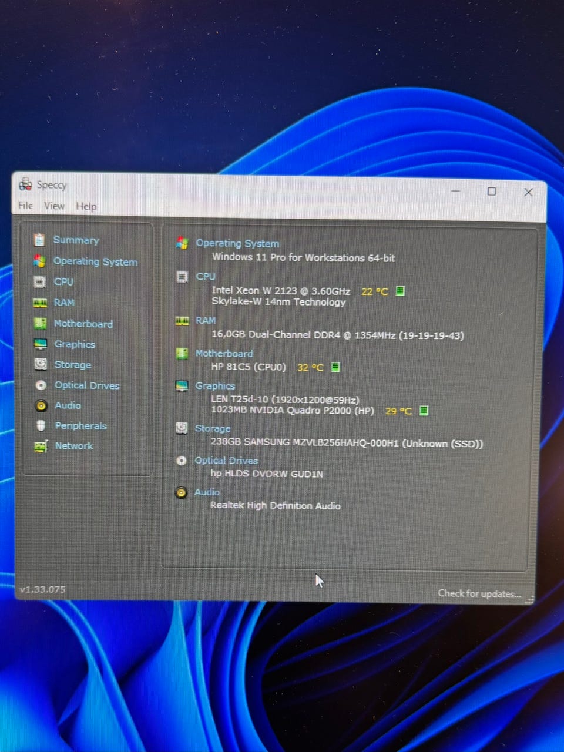The height and width of the screenshot is (752, 564).
Task: Open the Help menu
Action: (86, 206)
